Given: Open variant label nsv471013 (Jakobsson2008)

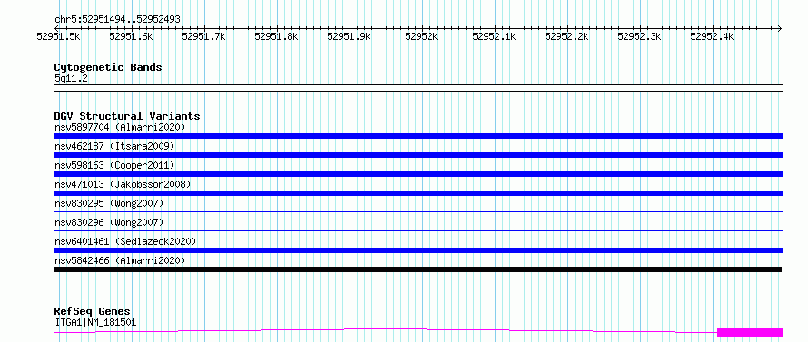Looking at the screenshot, I should [123, 184].
